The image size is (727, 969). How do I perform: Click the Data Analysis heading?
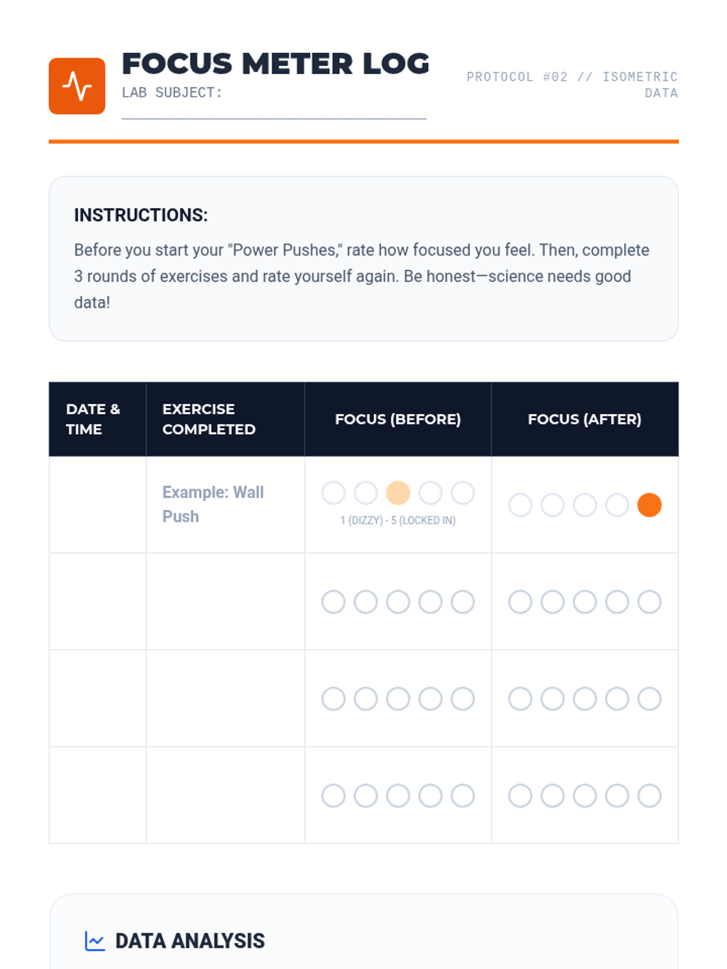pyautogui.click(x=190, y=941)
